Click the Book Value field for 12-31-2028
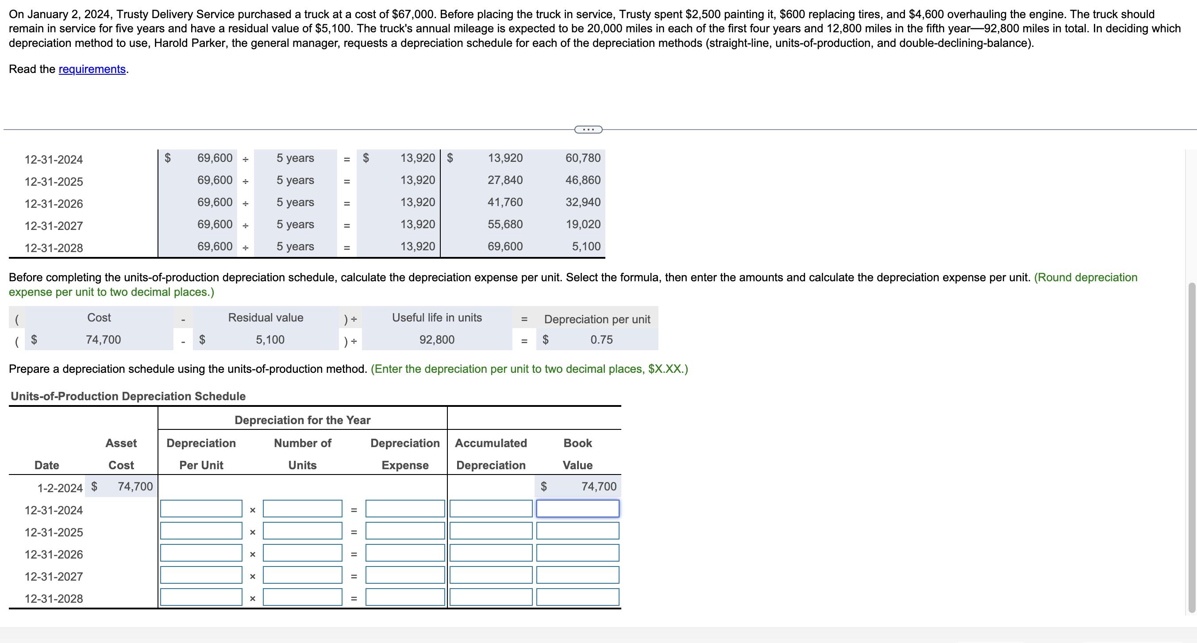The width and height of the screenshot is (1197, 643). tap(577, 597)
